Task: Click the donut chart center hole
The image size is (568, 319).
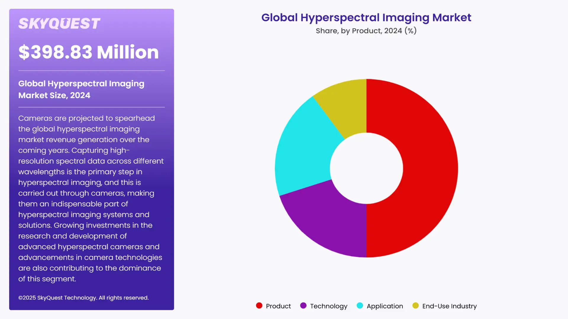Action: (x=366, y=167)
